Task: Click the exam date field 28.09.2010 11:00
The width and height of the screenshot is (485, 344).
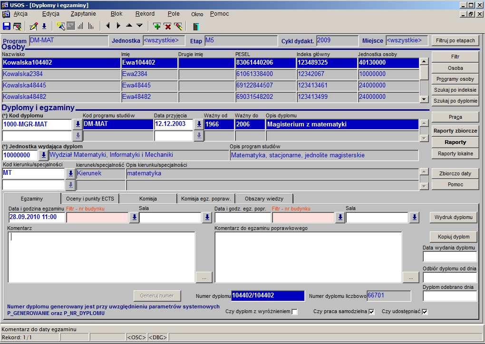Action: [x=37, y=217]
